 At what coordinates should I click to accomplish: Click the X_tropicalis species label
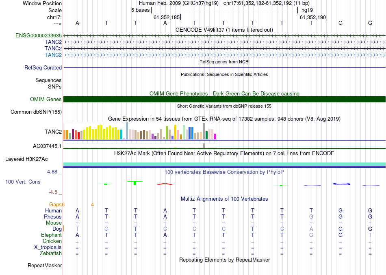(48, 247)
